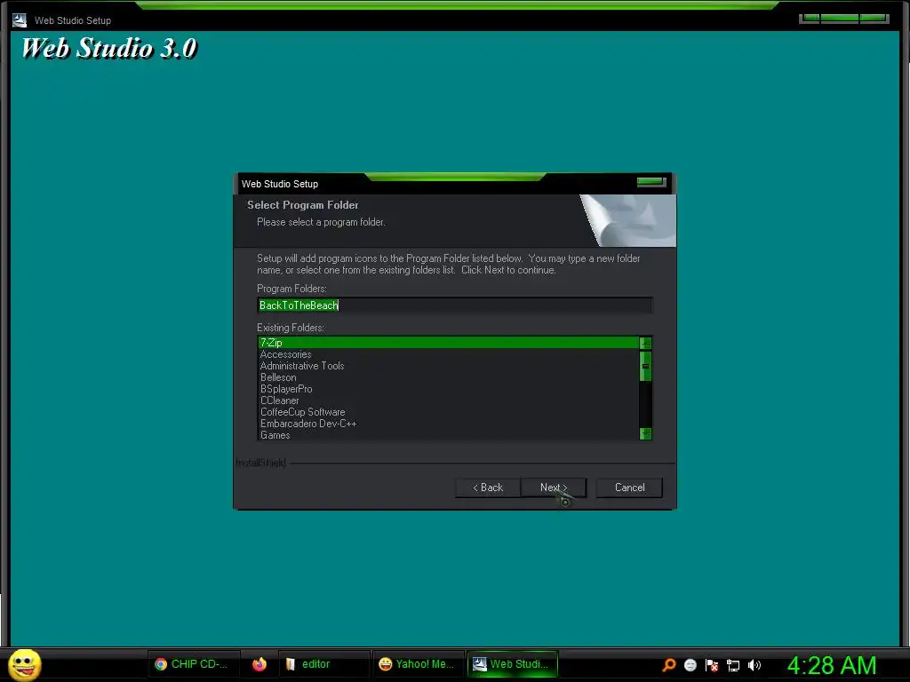The height and width of the screenshot is (682, 910).
Task: Select BSplayerPro folder in list
Action: point(448,389)
